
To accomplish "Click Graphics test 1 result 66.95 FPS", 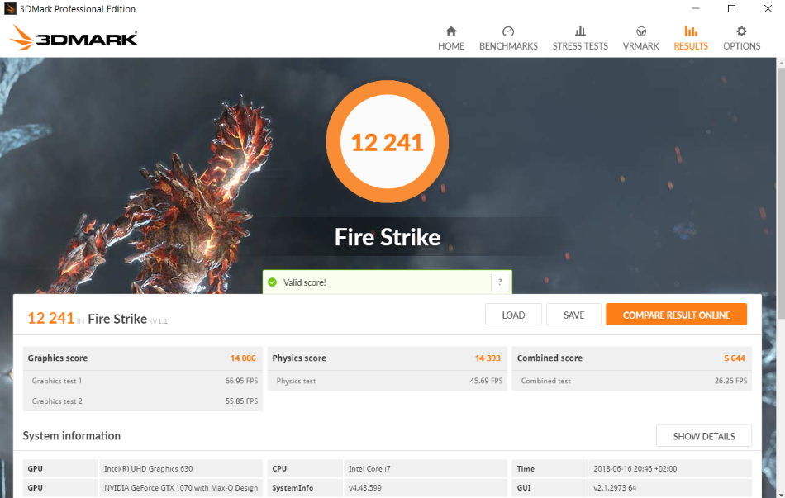I will click(x=241, y=381).
